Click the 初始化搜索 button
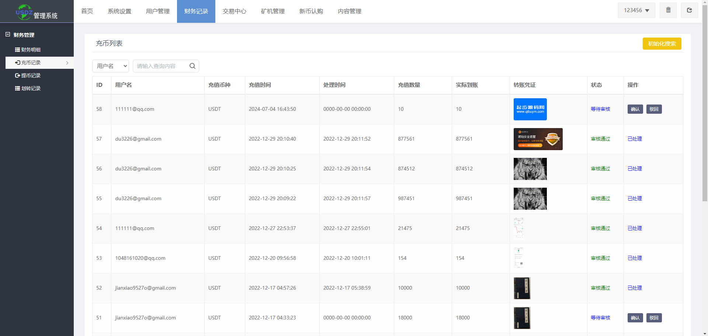This screenshot has height=336, width=708. 662,43
